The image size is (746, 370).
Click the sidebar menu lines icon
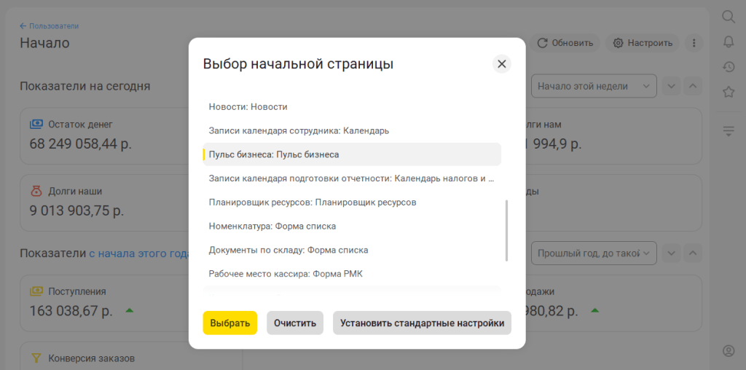click(x=728, y=131)
